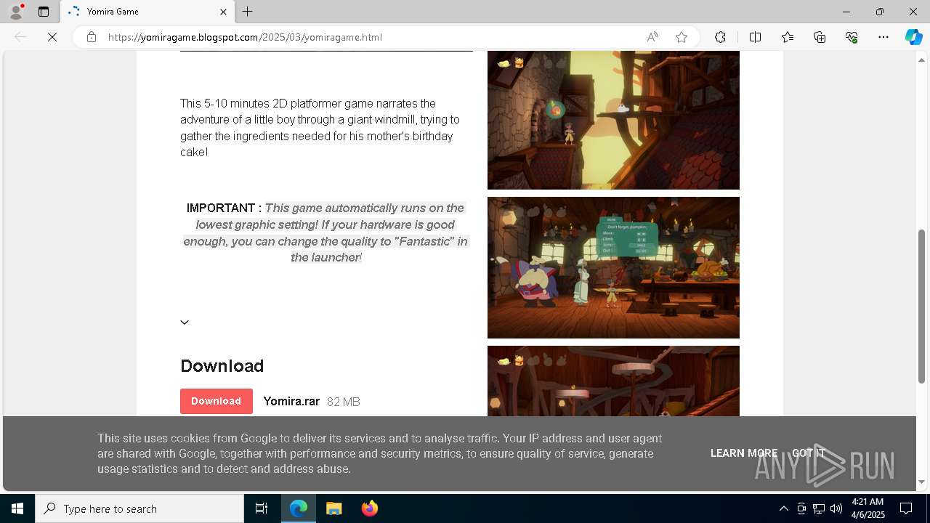Restore down the browser window
The image size is (930, 523).
tap(880, 12)
